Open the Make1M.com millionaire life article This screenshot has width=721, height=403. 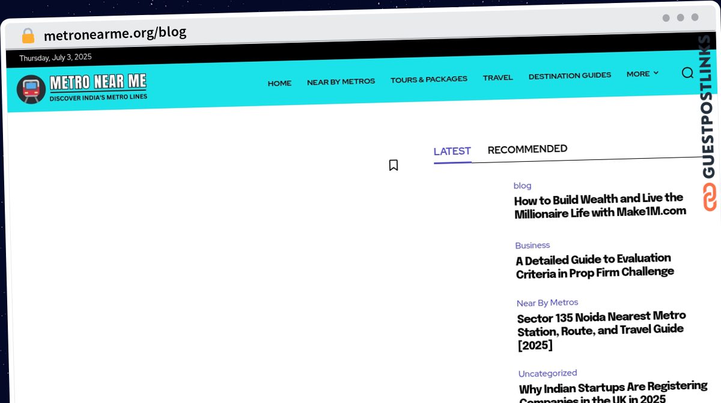(x=599, y=205)
